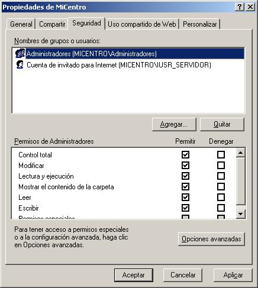
Task: Click the Cancelar button
Action: pos(183,275)
